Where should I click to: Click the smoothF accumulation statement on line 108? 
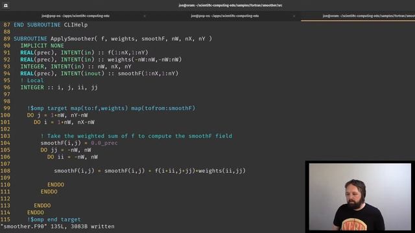tap(150, 171)
